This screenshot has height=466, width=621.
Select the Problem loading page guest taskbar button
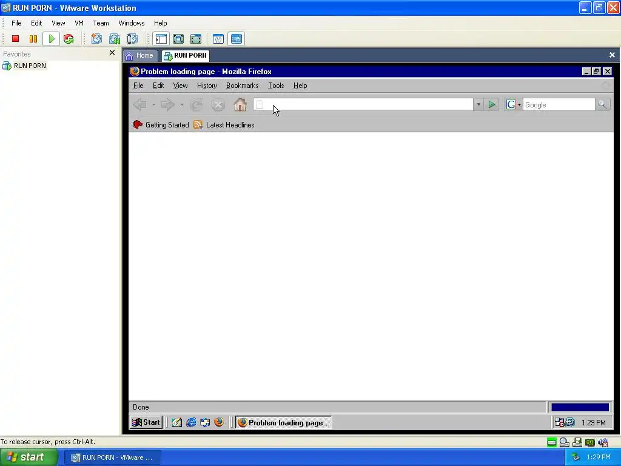pos(283,423)
